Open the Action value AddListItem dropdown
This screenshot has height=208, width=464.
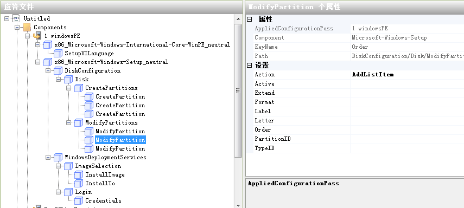click(x=407, y=74)
